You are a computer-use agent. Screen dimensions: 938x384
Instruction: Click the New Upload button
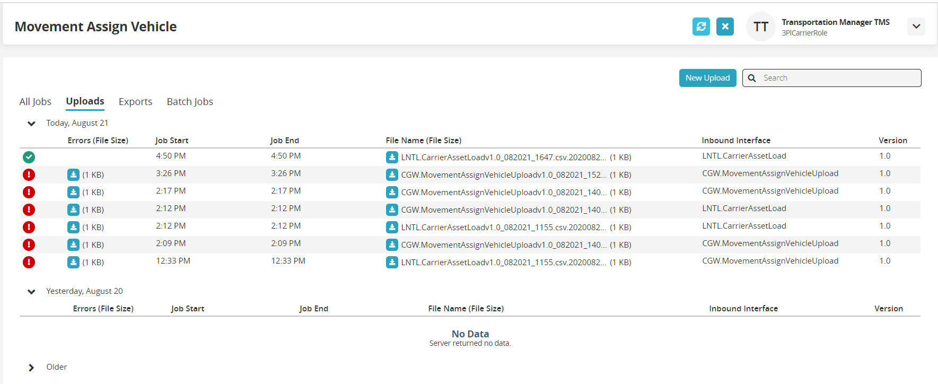707,78
